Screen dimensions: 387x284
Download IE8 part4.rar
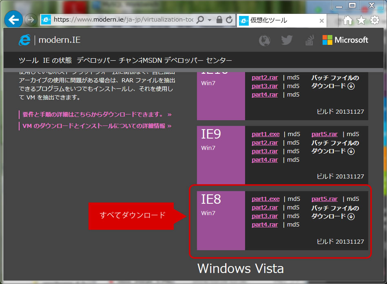pyautogui.click(x=265, y=225)
